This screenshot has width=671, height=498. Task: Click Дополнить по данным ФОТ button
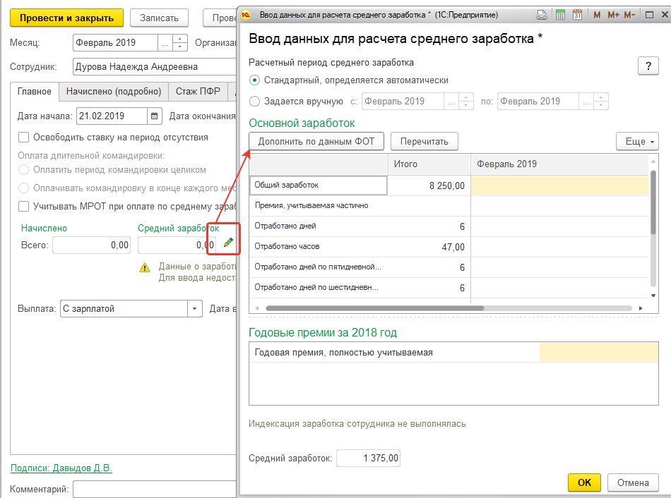pyautogui.click(x=316, y=142)
